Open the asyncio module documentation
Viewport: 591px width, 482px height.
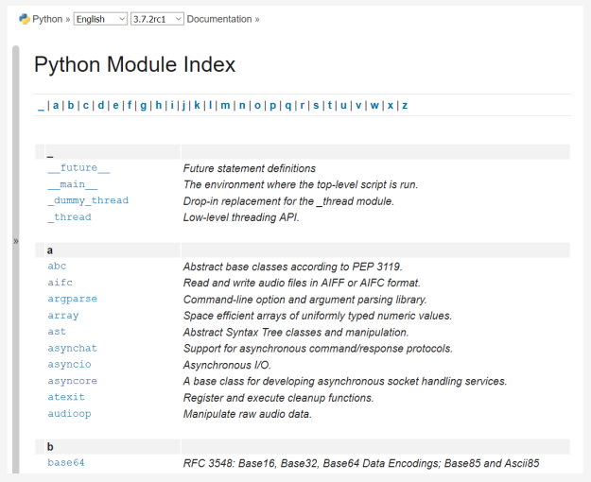point(69,364)
